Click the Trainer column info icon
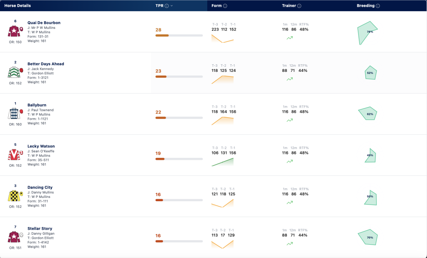 (299, 6)
